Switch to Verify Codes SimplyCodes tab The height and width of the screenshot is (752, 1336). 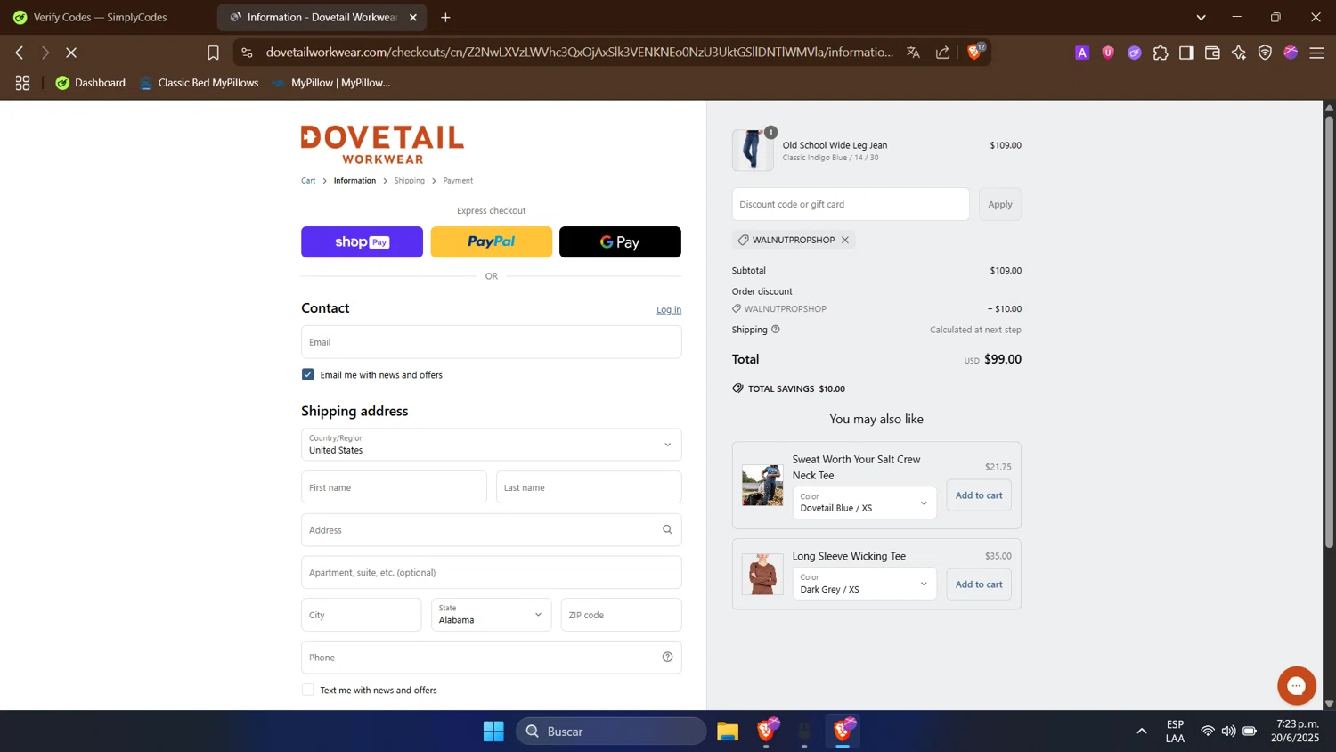pyautogui.click(x=98, y=17)
